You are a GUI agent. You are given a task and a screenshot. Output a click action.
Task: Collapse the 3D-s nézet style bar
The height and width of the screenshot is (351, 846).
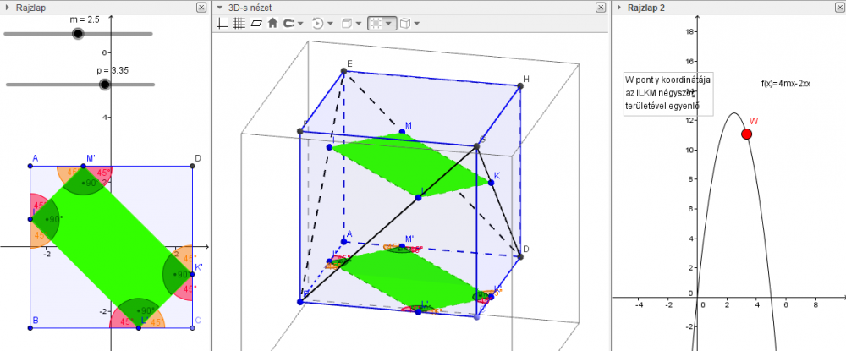click(x=220, y=7)
